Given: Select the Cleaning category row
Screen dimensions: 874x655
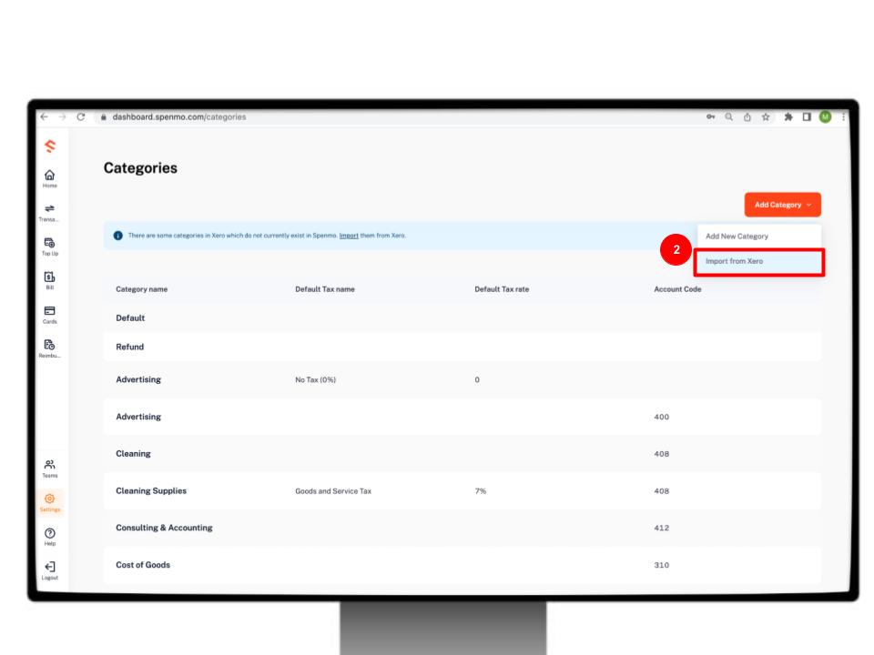Looking at the screenshot, I should click(x=462, y=454).
